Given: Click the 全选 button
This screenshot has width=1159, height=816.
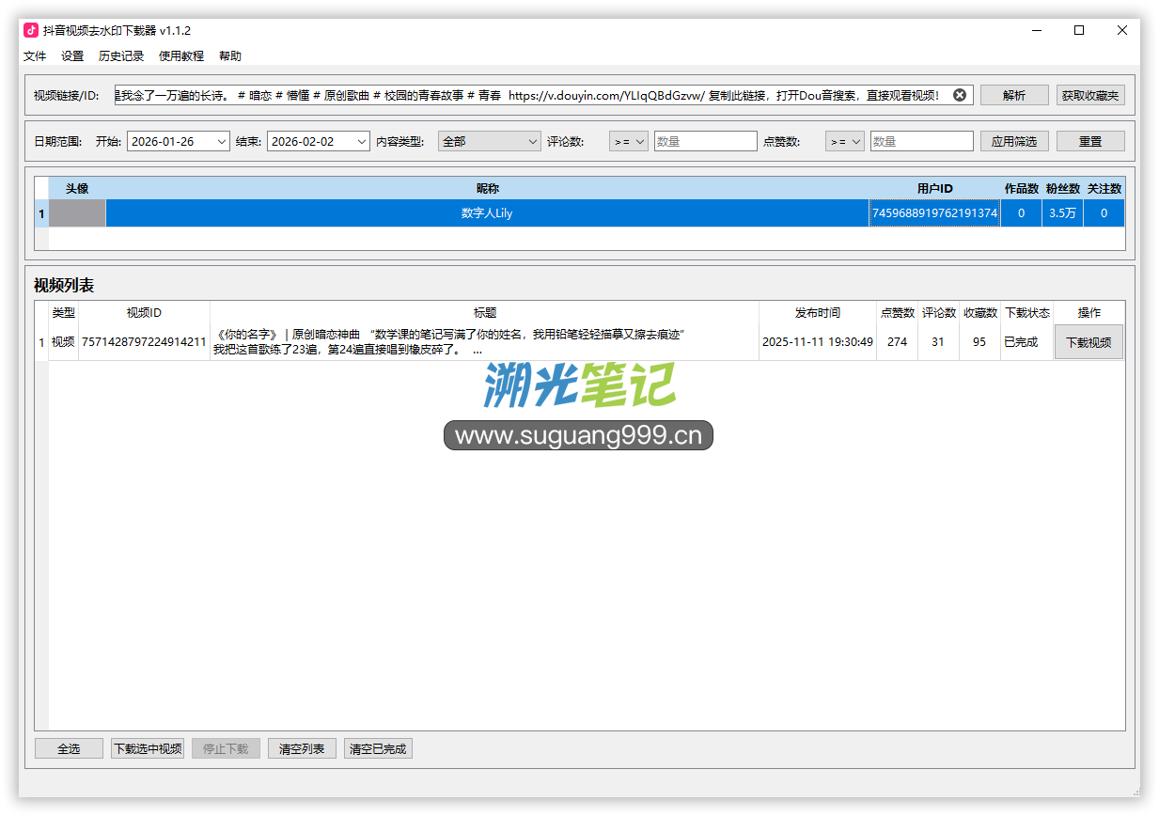Looking at the screenshot, I should coord(69,748).
